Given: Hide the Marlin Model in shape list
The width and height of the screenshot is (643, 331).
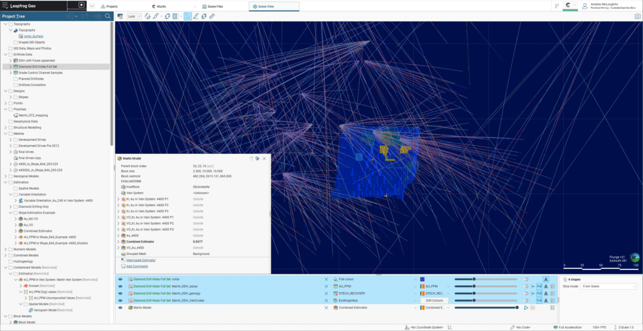Looking at the screenshot, I should click(120, 308).
